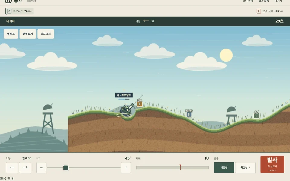Viewport: 290px width, 181px height.
Task: Click the 땅끄 logo icon in header
Action: pyautogui.click(x=8, y=1)
